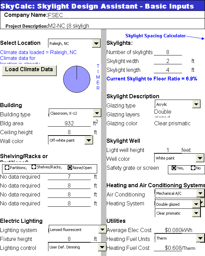The image size is (205, 256).
Task: Expand the Heating Fuel Units dropdown
Action: click(x=200, y=238)
